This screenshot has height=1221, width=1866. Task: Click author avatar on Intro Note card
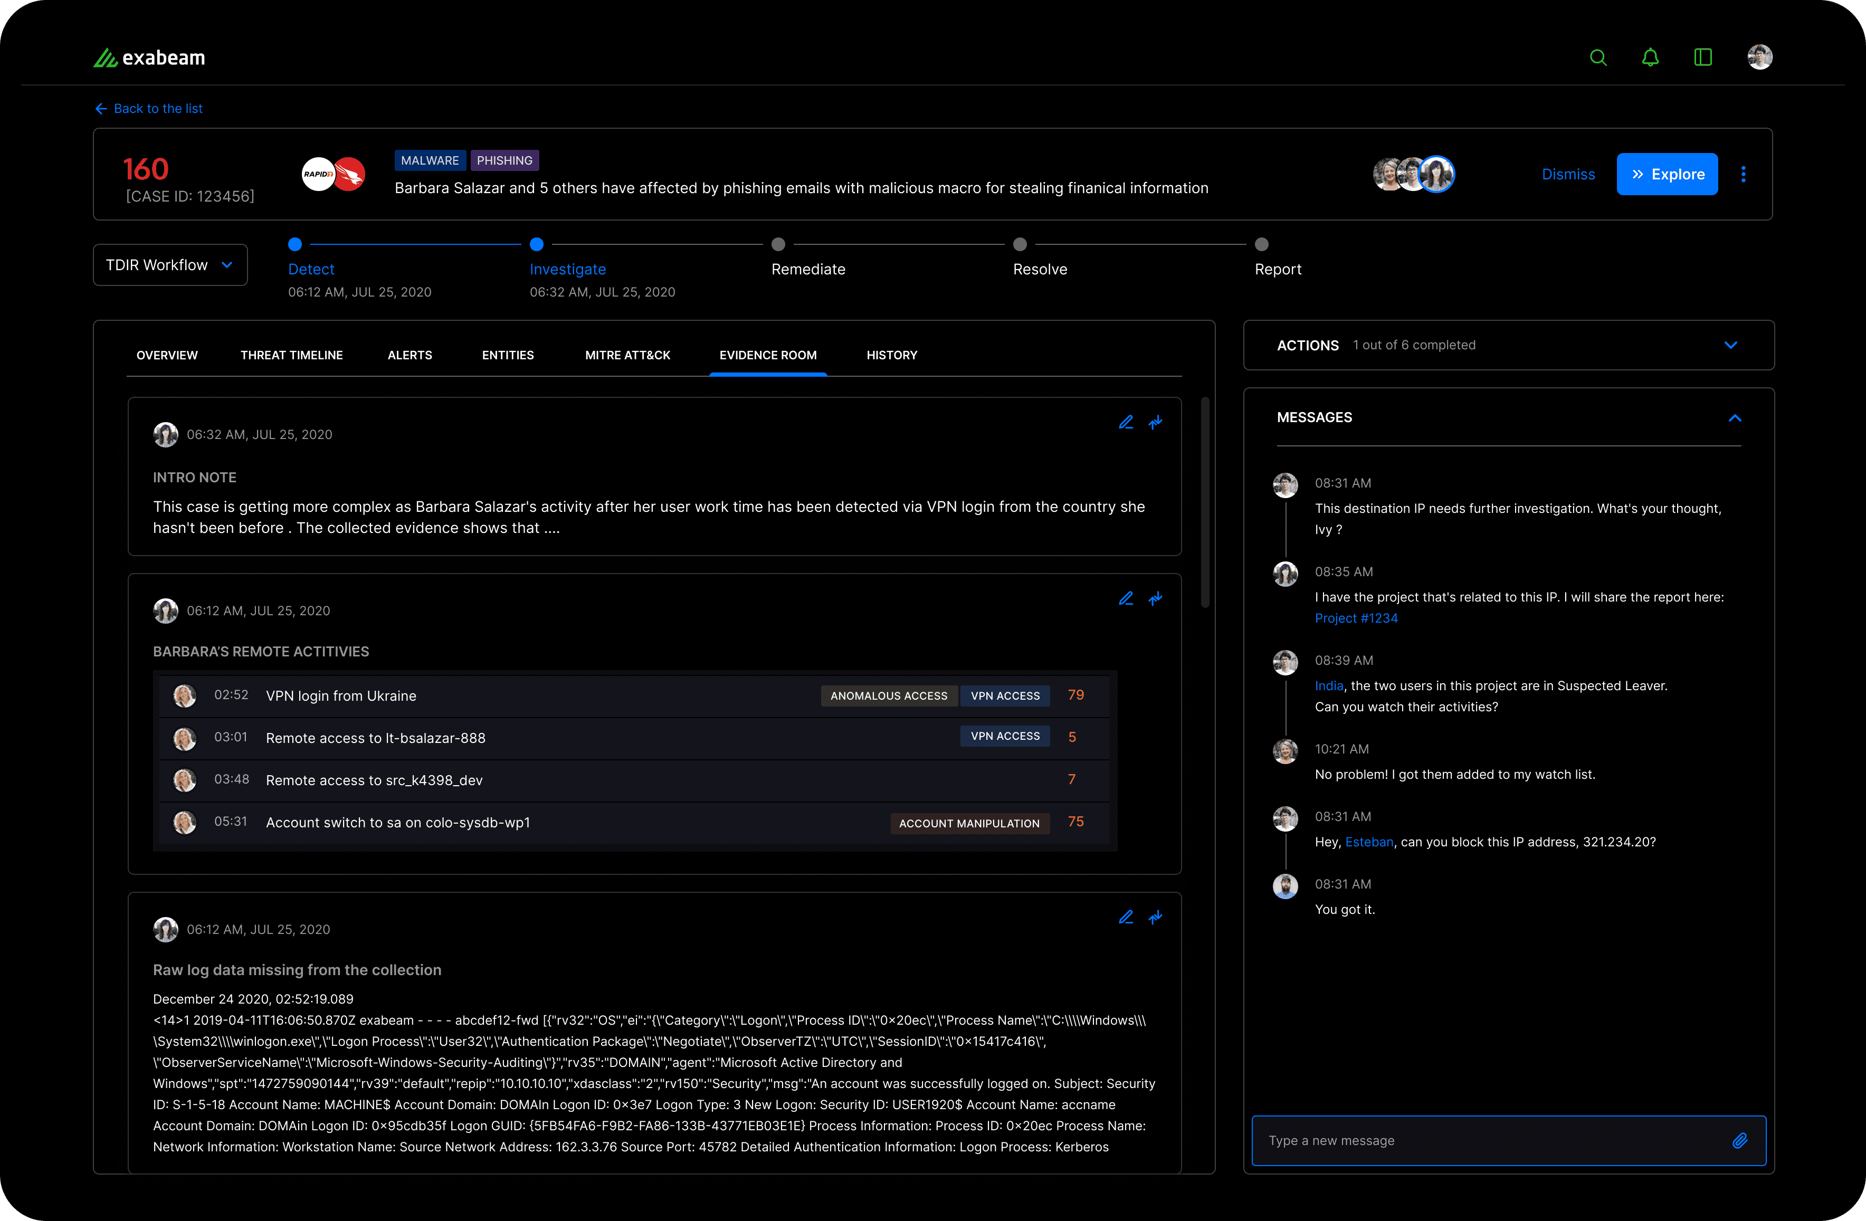[x=165, y=434]
